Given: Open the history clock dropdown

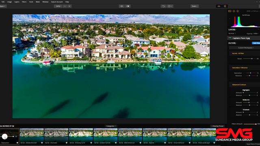Looking at the screenshot, I should [170, 6].
